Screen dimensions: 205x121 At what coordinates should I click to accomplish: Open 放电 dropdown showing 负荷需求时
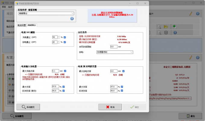[115, 52]
